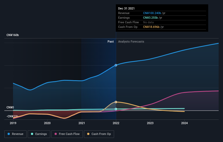Image resolution: width=223 pixels, height=142 pixels.
Task: Click the CN¥100.240b revenue value
Action: pyautogui.click(x=152, y=13)
